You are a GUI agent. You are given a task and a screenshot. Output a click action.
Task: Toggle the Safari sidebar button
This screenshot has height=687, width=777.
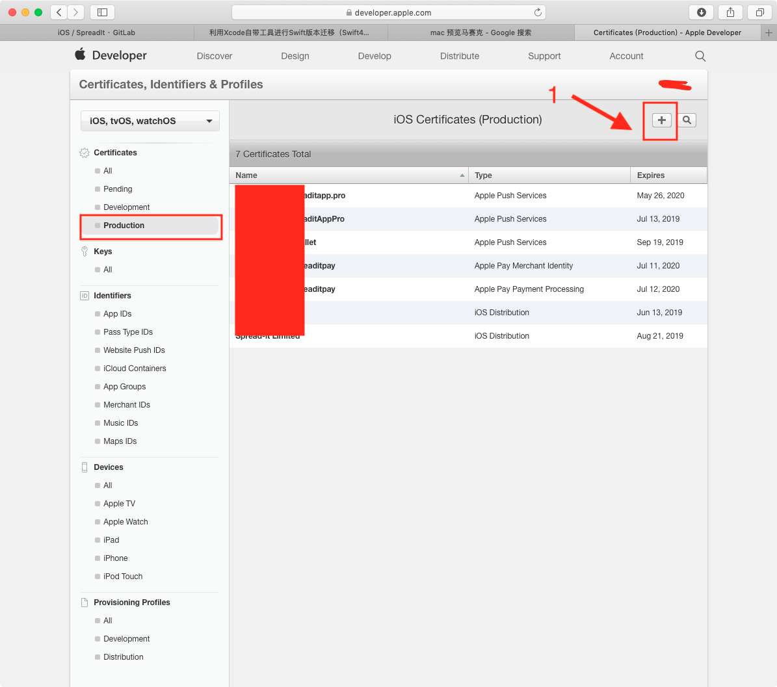[x=102, y=12]
